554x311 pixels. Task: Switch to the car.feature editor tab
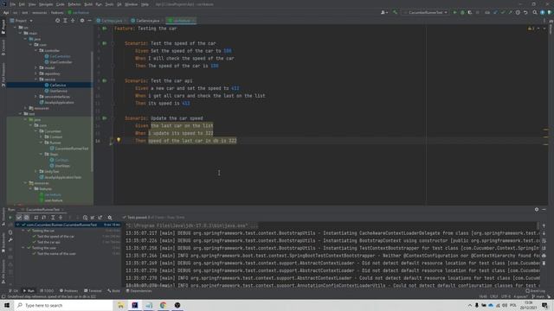tap(181, 21)
